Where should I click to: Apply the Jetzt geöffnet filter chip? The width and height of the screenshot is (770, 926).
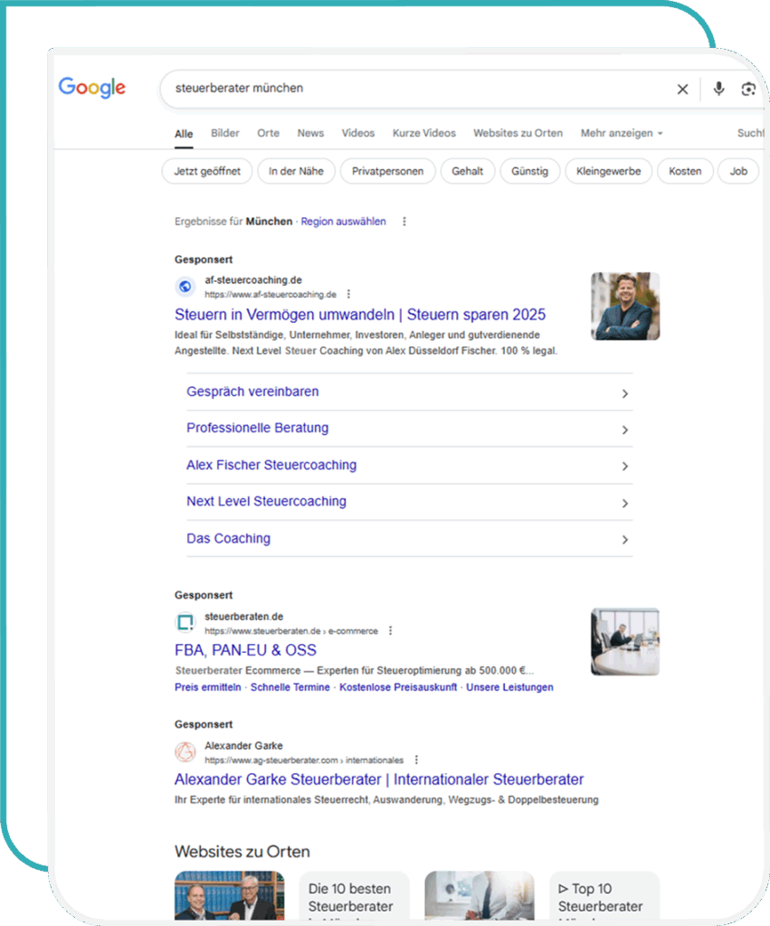(207, 171)
